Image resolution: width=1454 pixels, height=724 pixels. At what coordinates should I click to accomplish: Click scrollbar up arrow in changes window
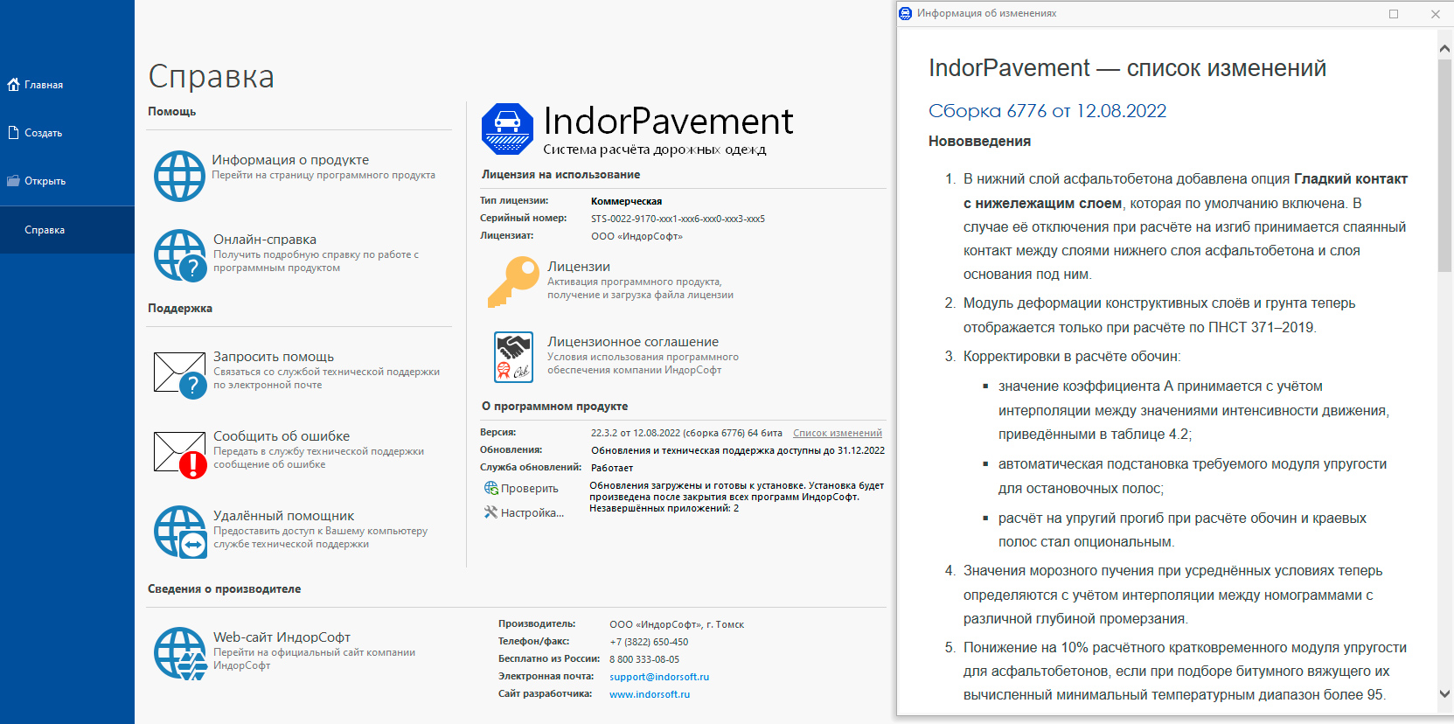(x=1445, y=48)
